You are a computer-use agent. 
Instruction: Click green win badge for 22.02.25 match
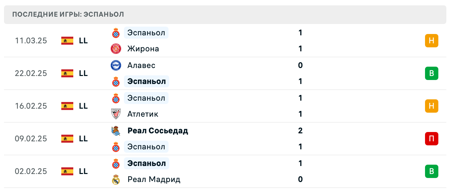click(x=431, y=73)
